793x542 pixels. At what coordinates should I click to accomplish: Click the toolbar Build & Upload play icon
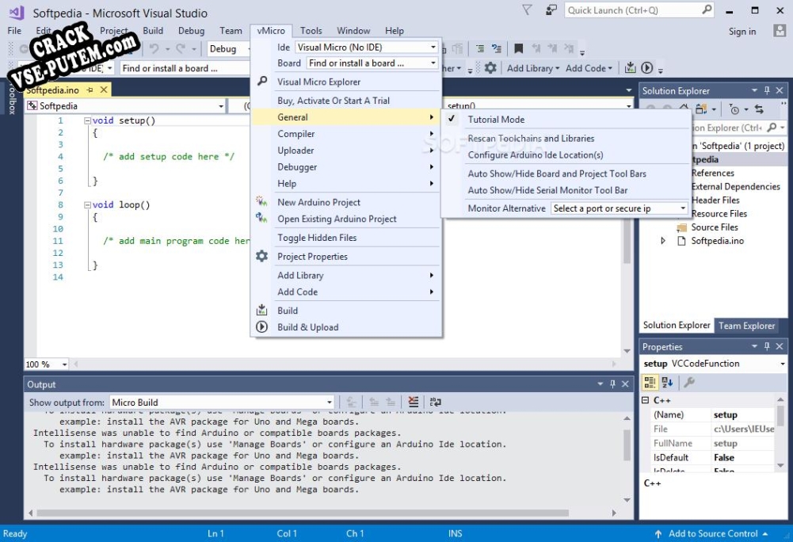pos(647,68)
